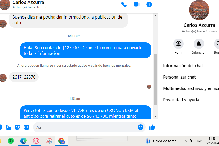
Task: Expand Información del chat section
Action: point(183,66)
